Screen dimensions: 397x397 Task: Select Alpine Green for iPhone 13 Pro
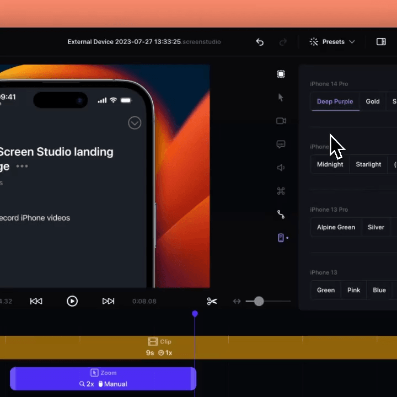tap(336, 227)
